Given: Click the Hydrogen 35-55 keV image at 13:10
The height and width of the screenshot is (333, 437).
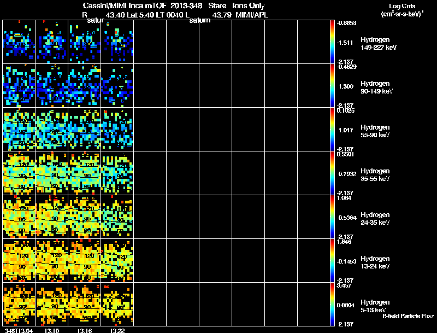Looking at the screenshot, I should (x=51, y=173).
